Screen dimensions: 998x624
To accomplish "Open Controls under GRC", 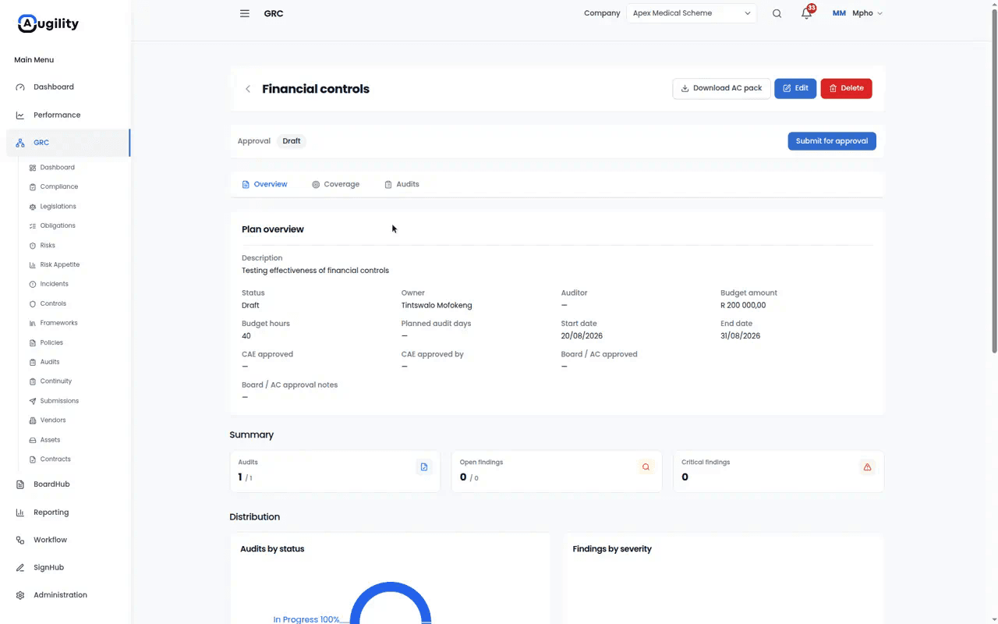I will point(53,304).
